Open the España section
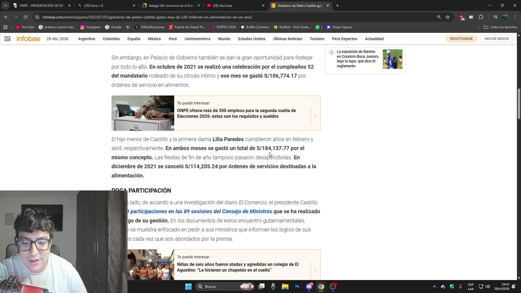The image size is (521, 293). tap(134, 39)
